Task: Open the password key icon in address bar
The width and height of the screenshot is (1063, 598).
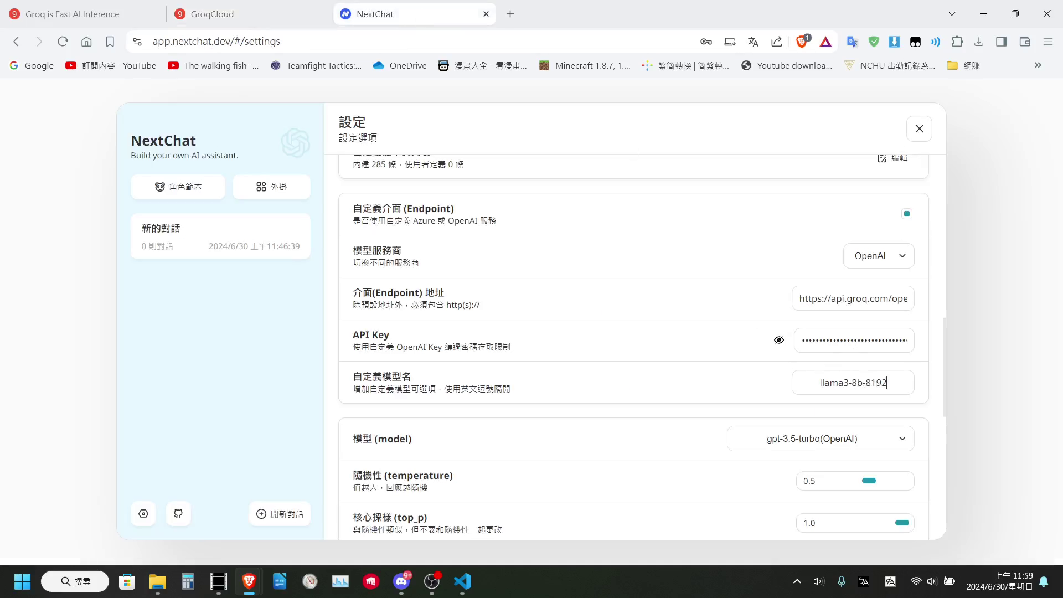Action: pyautogui.click(x=706, y=42)
